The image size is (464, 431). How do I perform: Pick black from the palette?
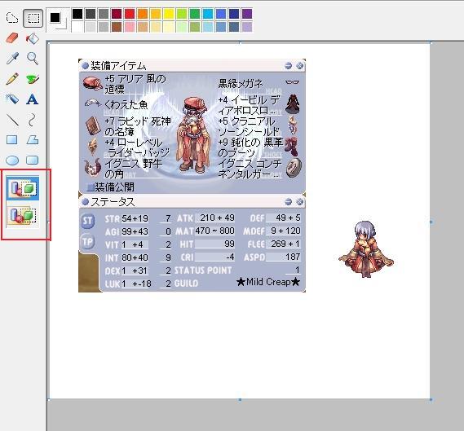click(77, 14)
